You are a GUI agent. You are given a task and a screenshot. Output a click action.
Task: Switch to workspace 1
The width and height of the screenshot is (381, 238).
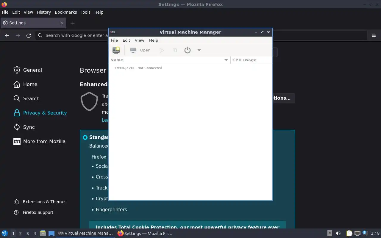click(x=13, y=234)
